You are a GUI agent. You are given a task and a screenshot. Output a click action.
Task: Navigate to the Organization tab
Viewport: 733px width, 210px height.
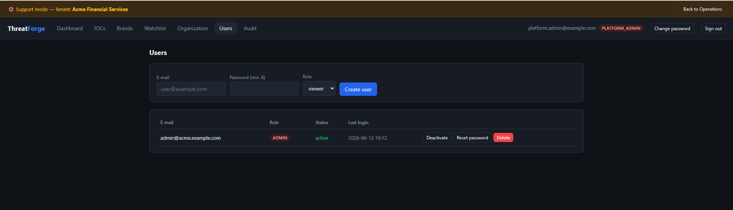[x=193, y=28]
